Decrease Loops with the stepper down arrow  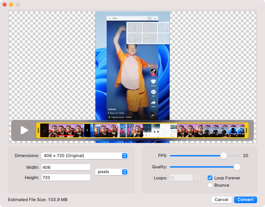pos(197,179)
